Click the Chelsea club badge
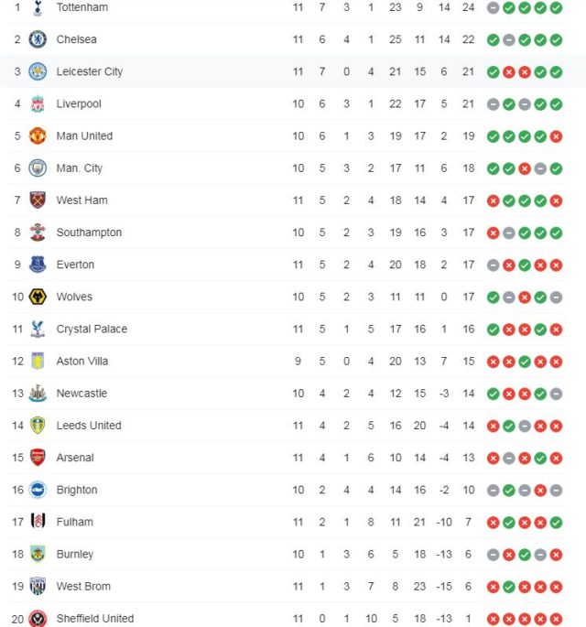586x627 pixels. (38, 39)
